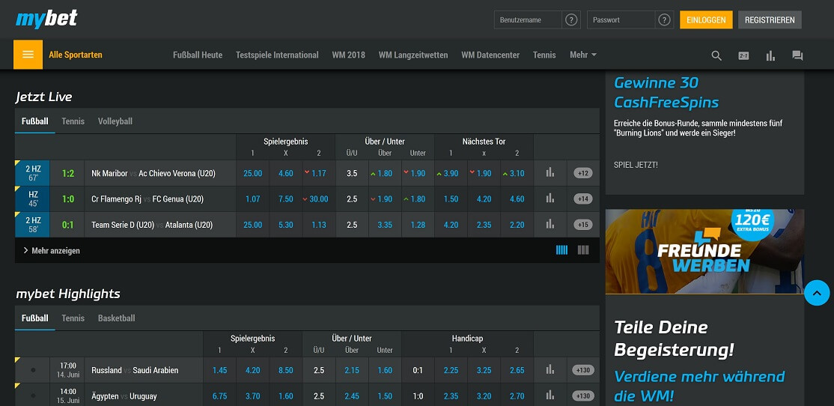Image resolution: width=834 pixels, height=406 pixels.
Task: Open the chat bubbles icon
Action: pos(797,55)
